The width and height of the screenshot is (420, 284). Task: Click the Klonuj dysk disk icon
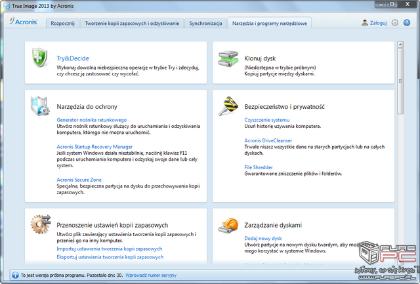click(228, 58)
